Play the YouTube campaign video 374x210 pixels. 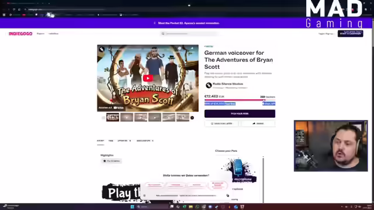148,78
